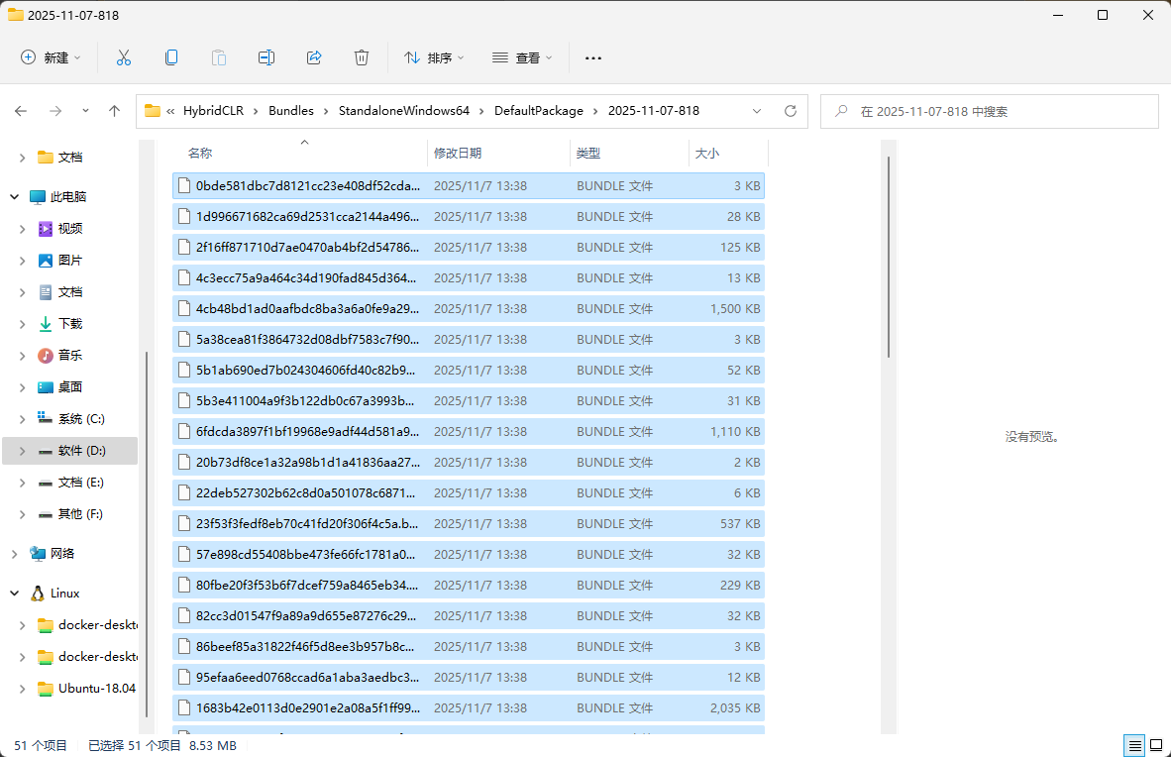Click the 音乐 music icon

tap(46, 355)
